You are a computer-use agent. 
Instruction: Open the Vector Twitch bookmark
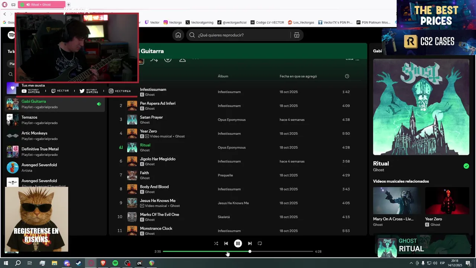(x=152, y=22)
